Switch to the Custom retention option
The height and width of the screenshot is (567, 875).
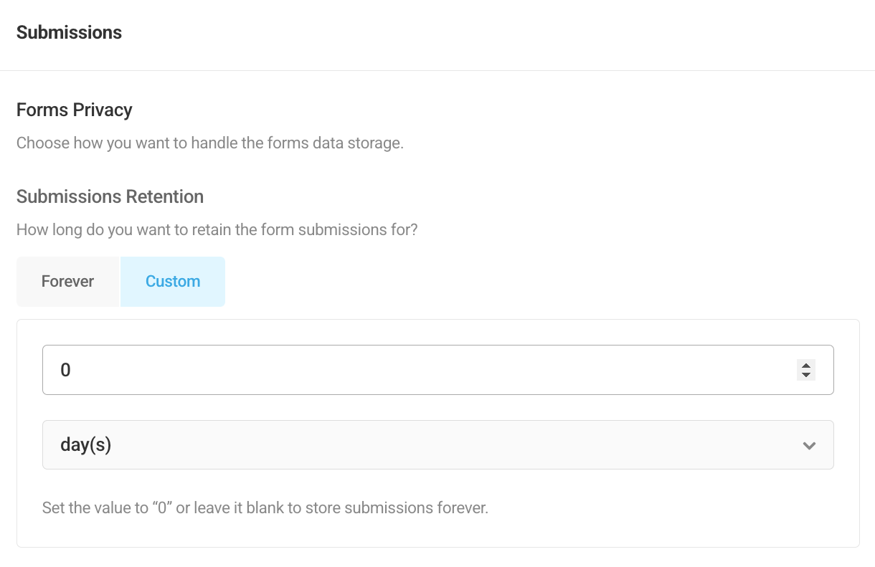172,281
